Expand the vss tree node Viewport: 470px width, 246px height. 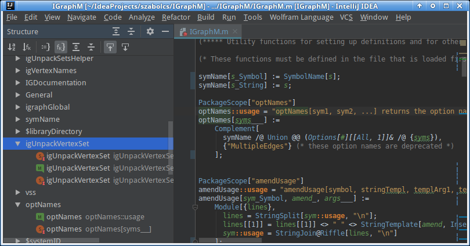coord(17,193)
